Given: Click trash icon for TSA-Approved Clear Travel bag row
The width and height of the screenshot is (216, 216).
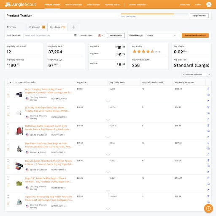Looking at the screenshot, I should pyautogui.click(x=208, y=107).
